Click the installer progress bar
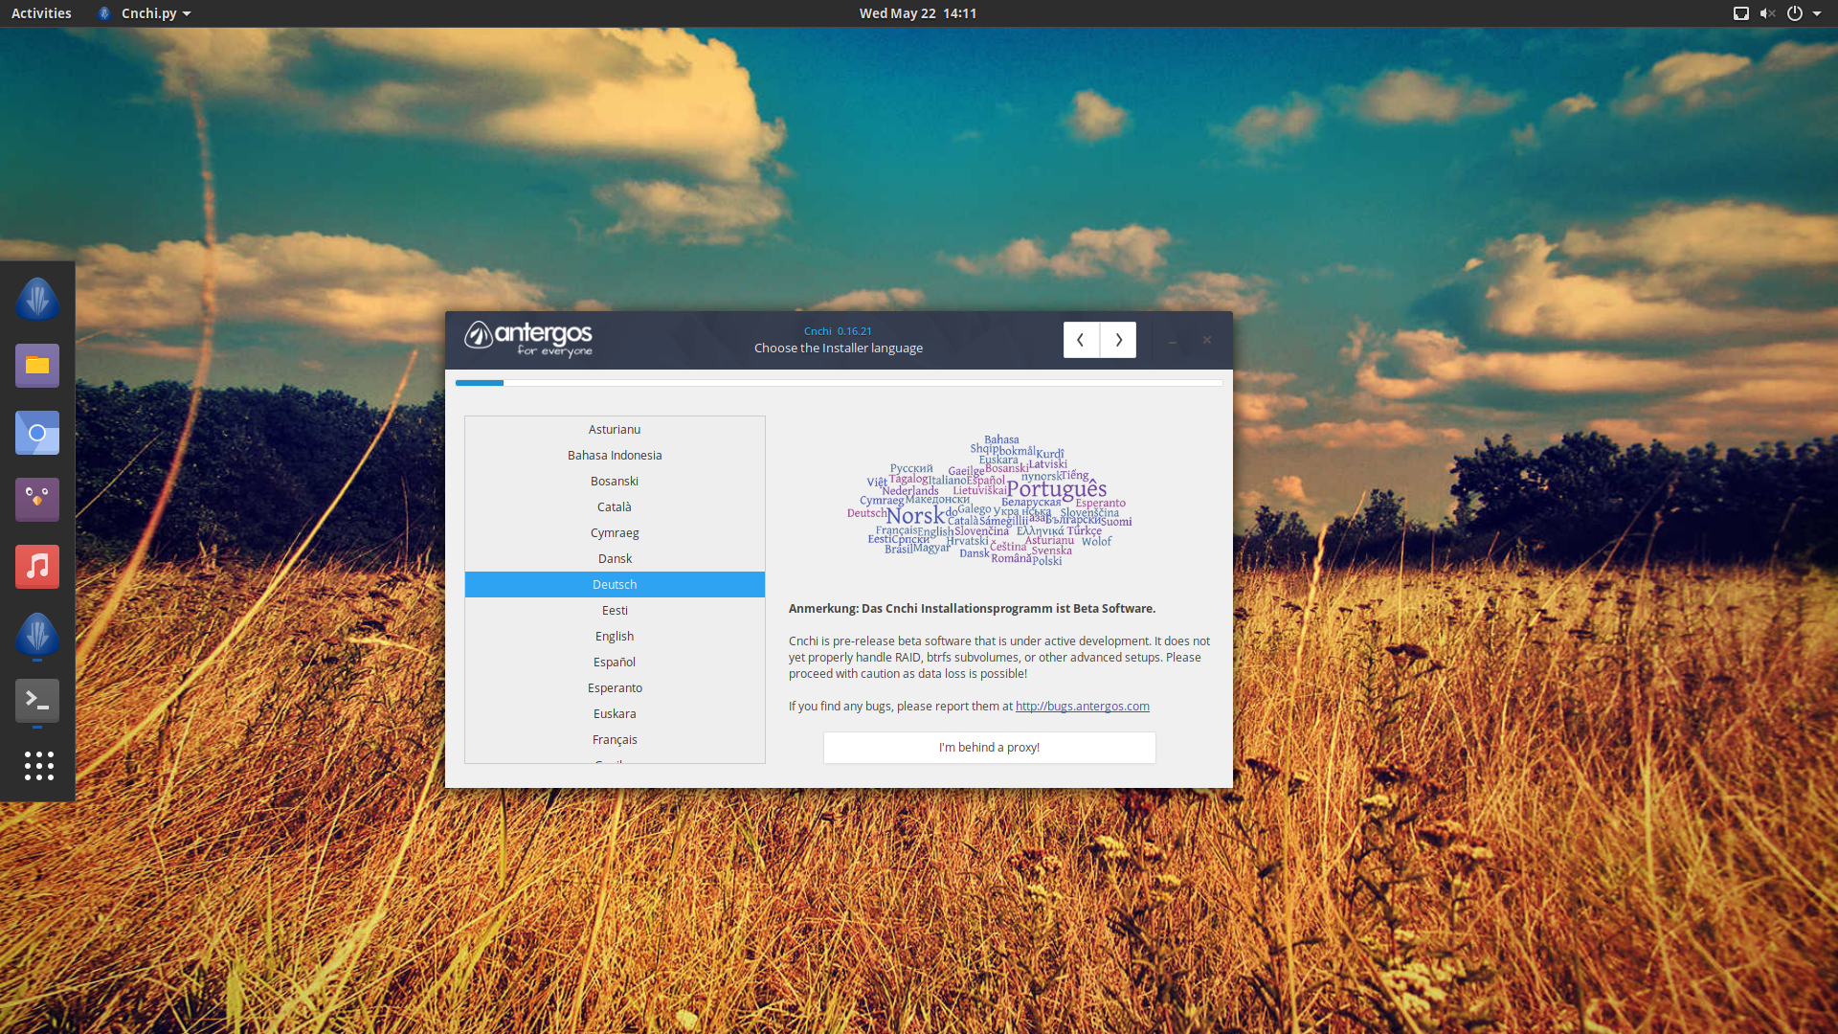The width and height of the screenshot is (1838, 1034). tap(839, 383)
